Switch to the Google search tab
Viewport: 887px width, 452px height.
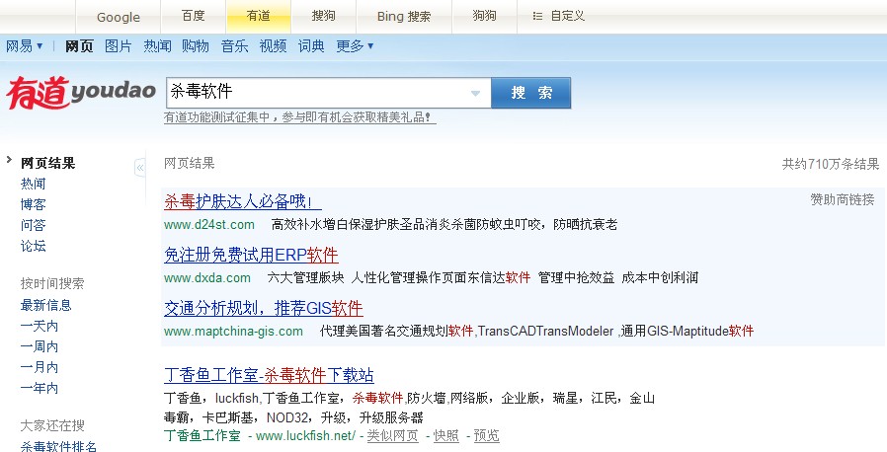click(119, 17)
